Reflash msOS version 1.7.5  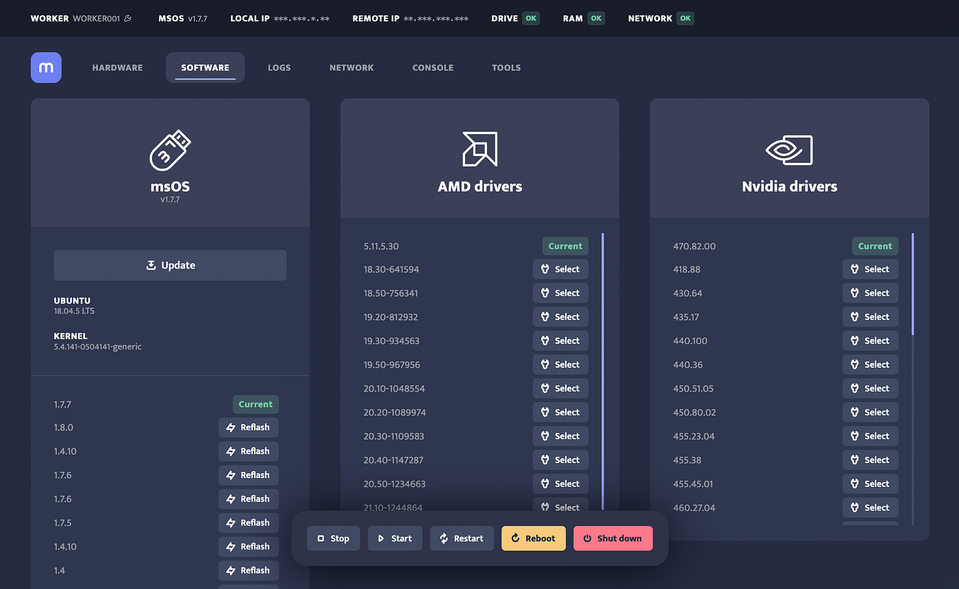(249, 523)
